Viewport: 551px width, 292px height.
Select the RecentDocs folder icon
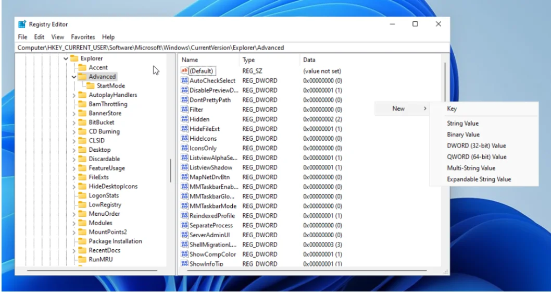point(82,250)
